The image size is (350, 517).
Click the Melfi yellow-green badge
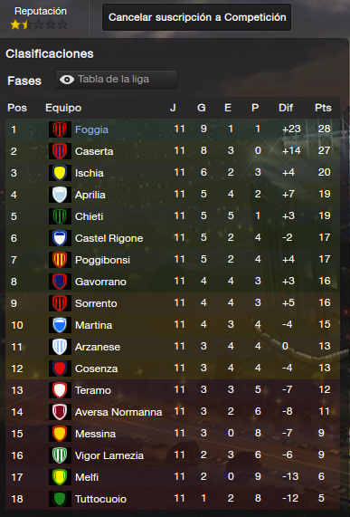pyautogui.click(x=60, y=477)
